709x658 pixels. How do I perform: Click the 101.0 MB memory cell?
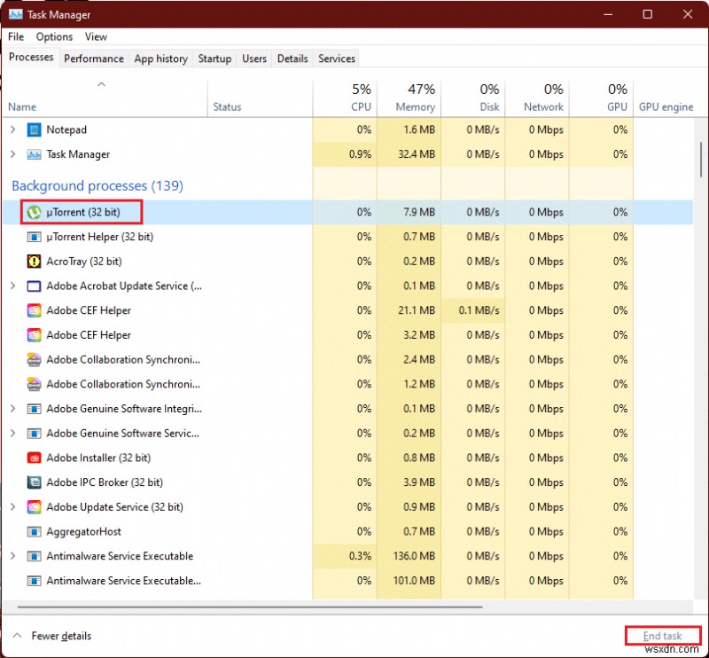[409, 581]
